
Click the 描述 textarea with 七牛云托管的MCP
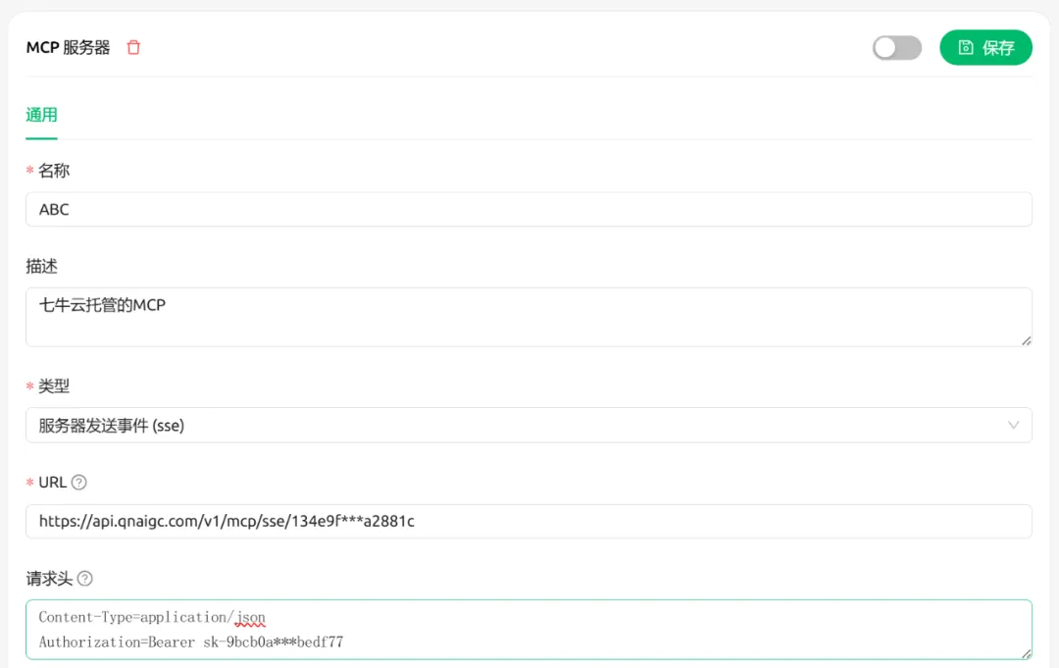(x=529, y=317)
